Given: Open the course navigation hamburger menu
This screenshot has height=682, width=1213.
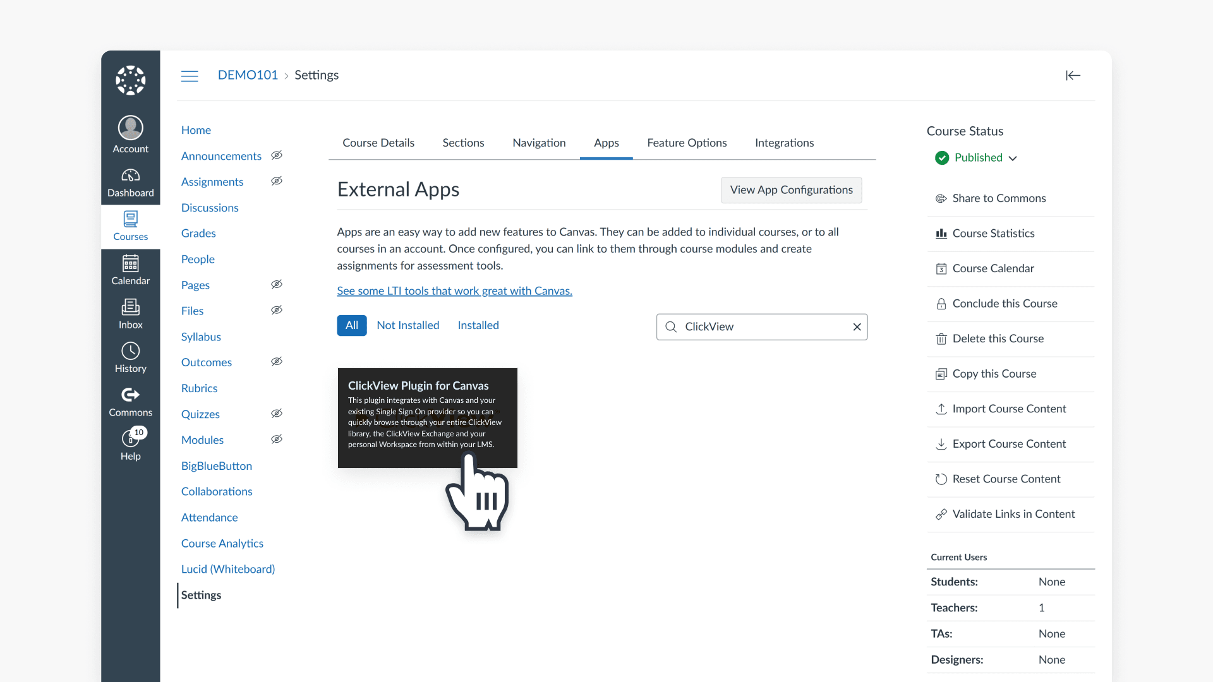Looking at the screenshot, I should click(190, 75).
